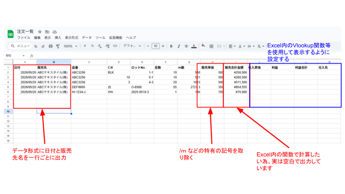Open the データ menu
Viewport: 345px width, 194px height.
tap(87, 38)
